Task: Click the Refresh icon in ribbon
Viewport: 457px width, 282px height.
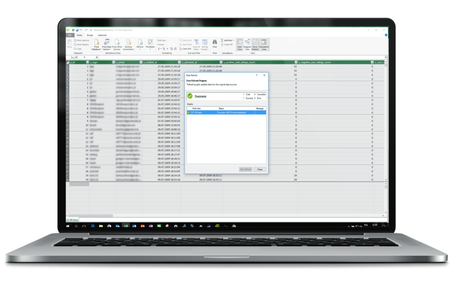Action: click(140, 43)
